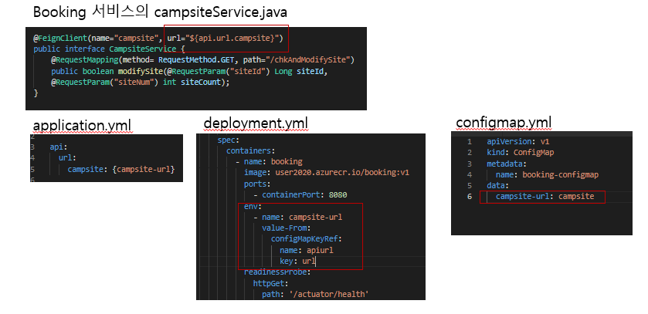Click the 'spec:' line in deployment.yml
This screenshot has width=648, height=314.
(x=229, y=140)
